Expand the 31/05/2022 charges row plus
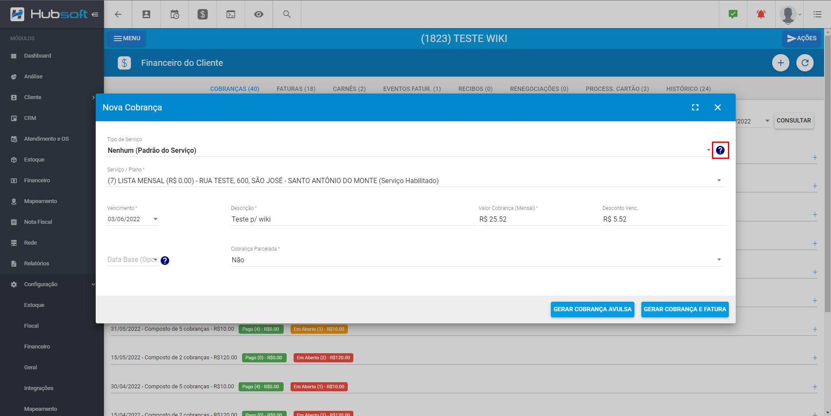 click(x=815, y=329)
